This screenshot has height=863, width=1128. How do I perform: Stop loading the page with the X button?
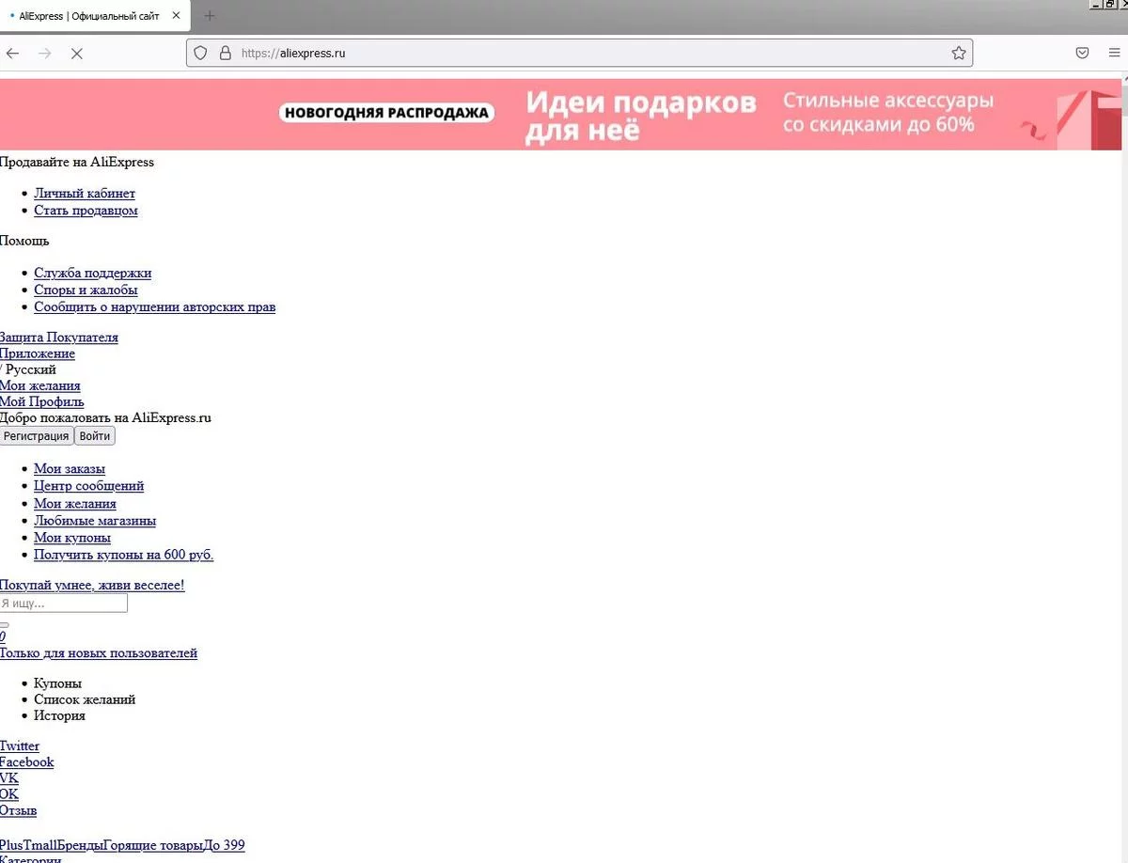pyautogui.click(x=77, y=54)
